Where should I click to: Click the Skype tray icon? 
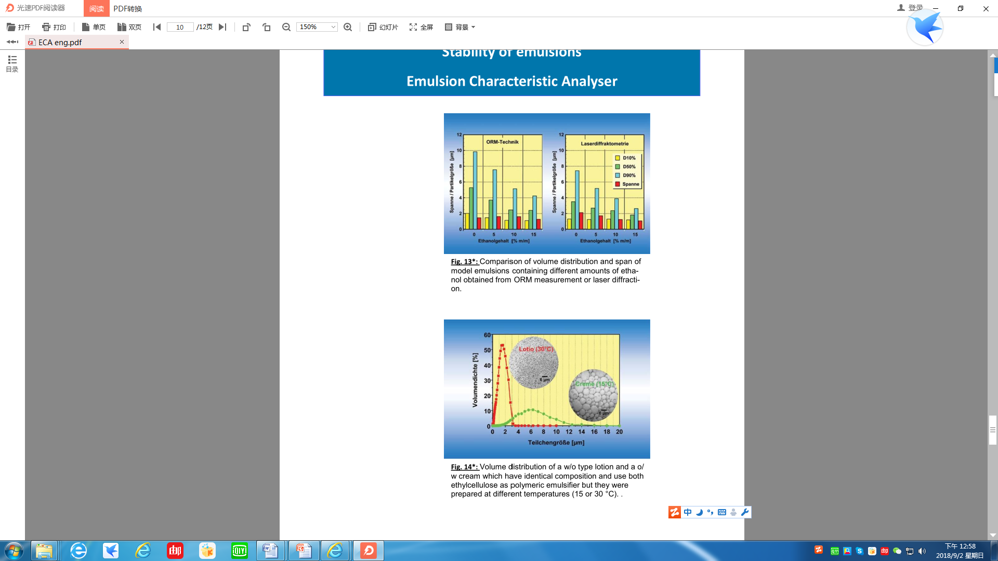pos(860,551)
